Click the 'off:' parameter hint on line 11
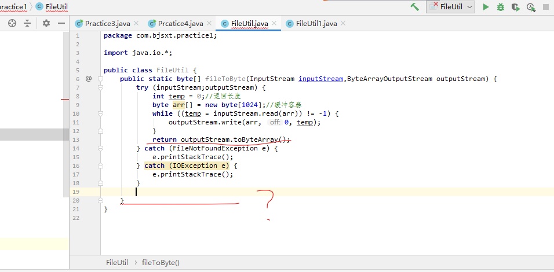The image size is (554, 272). tap(275, 122)
